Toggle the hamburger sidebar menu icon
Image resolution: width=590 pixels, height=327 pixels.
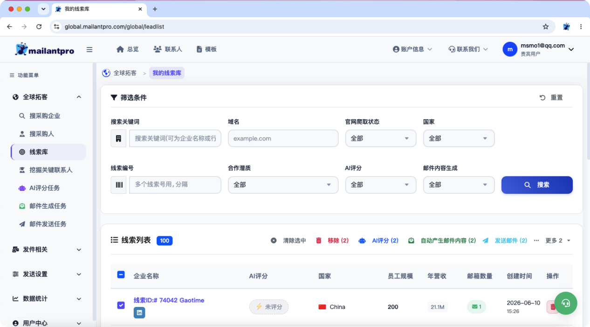click(89, 49)
